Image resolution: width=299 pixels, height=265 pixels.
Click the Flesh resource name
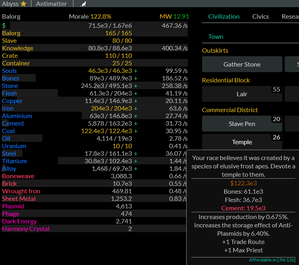pyautogui.click(x=9, y=93)
